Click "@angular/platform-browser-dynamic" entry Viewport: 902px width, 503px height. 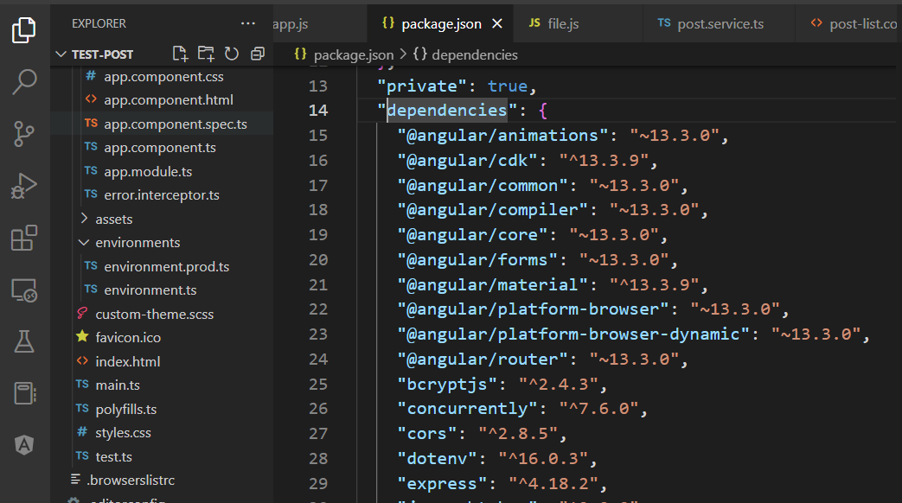coord(573,334)
